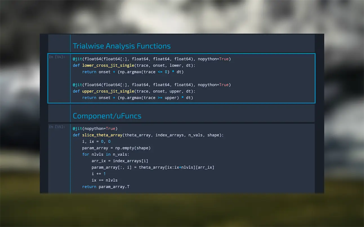Click the upper_cross_jit_single function name
This screenshot has height=227, width=364.
point(108,91)
